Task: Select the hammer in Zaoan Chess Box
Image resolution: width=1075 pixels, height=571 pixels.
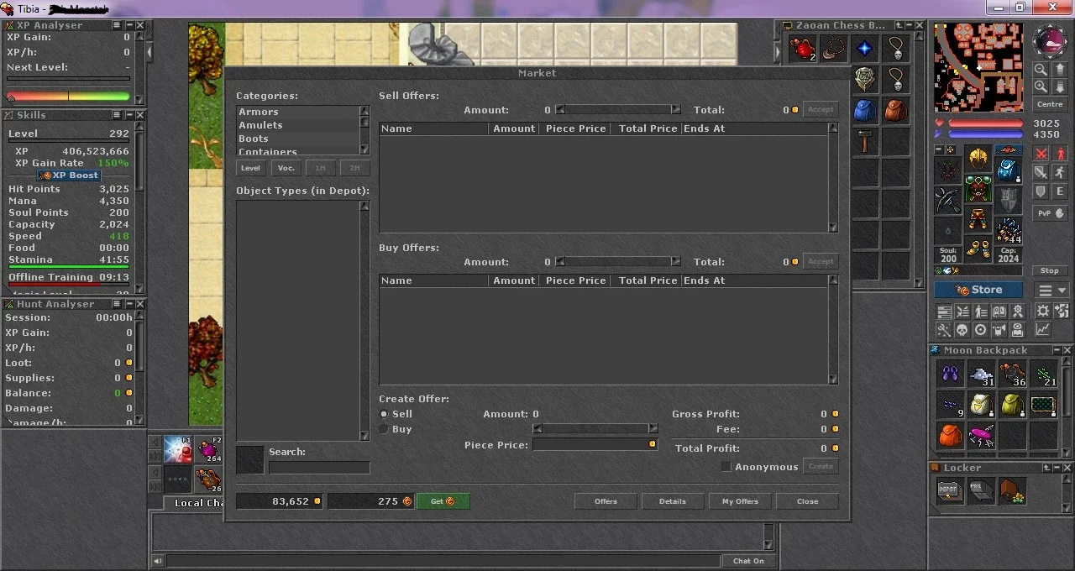Action: coord(865,142)
